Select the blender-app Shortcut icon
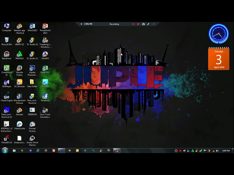The width and height of the screenshot is (234, 175). coord(19,28)
